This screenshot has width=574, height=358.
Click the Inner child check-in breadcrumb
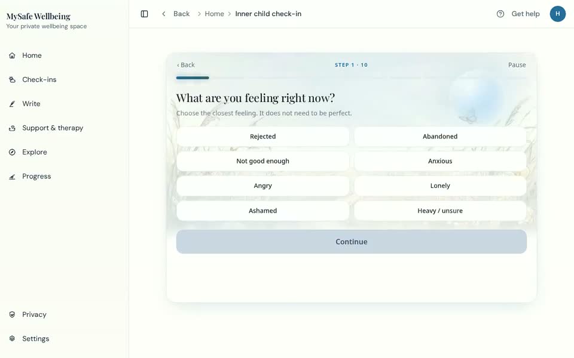point(268,14)
